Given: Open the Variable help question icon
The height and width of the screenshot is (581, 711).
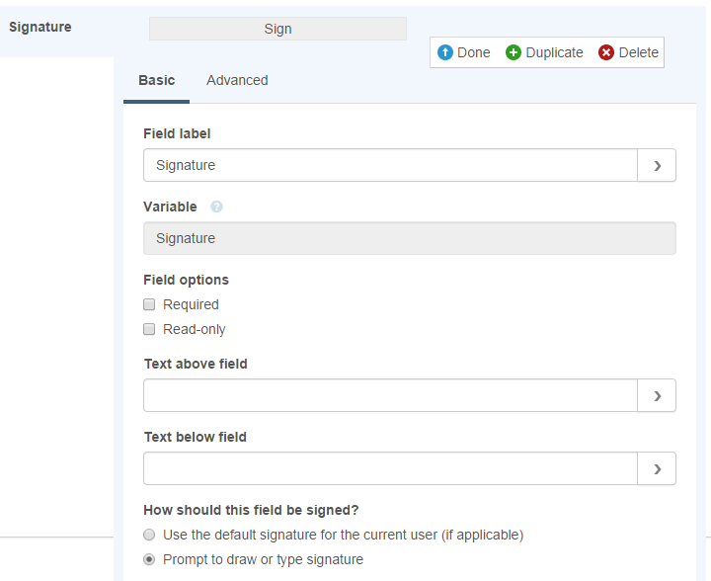Looking at the screenshot, I should click(x=216, y=207).
